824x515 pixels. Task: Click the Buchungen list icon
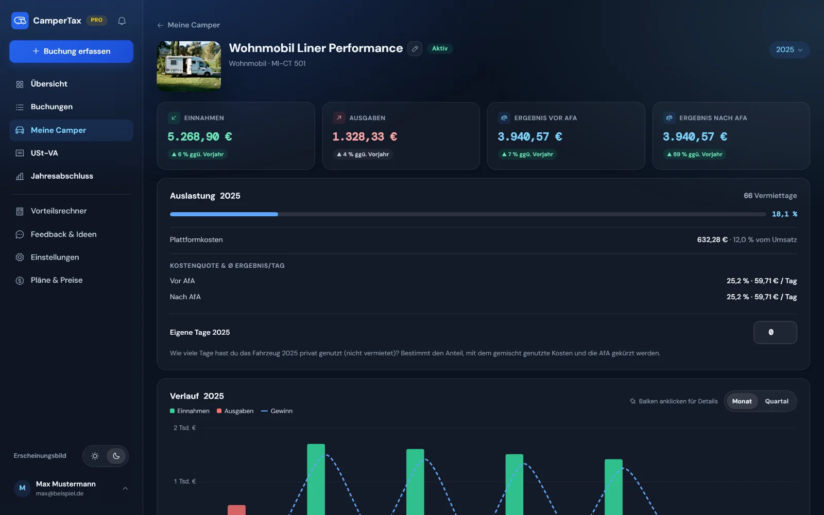(20, 107)
